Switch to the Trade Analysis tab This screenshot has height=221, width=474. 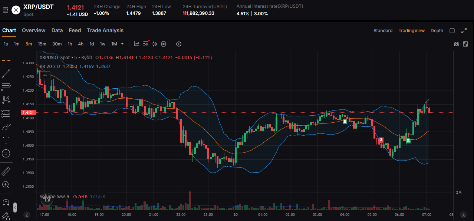[x=105, y=30]
